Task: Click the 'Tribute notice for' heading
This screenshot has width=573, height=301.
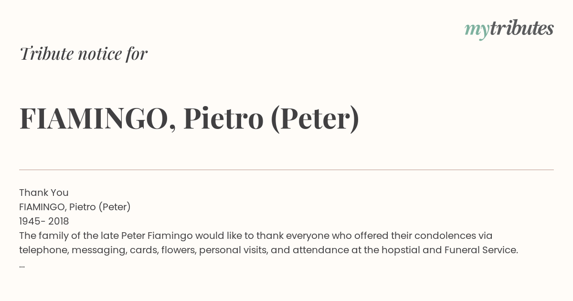Action: (84, 54)
